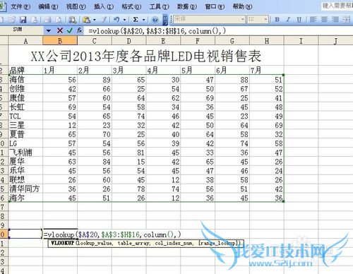The width and height of the screenshot is (353, 274).
Task: Click cell containing 飞利浦
Action: coord(25,153)
